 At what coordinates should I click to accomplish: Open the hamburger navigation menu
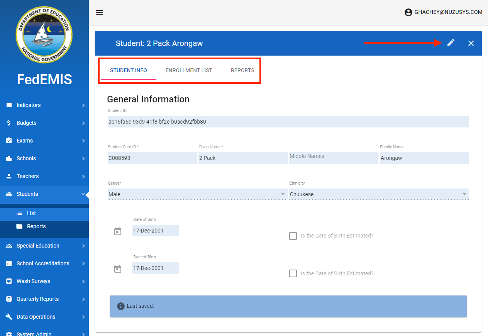[x=100, y=12]
